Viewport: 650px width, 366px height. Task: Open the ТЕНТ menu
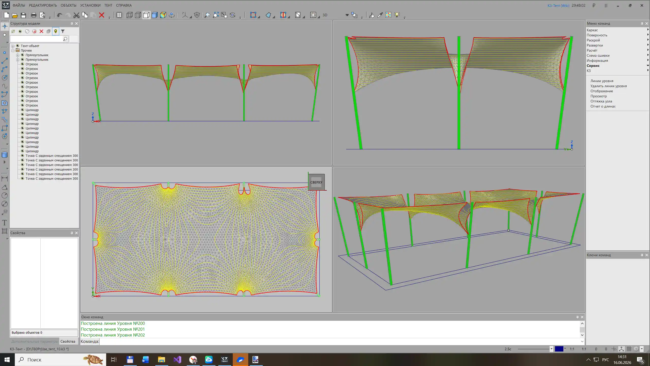tap(108, 5)
